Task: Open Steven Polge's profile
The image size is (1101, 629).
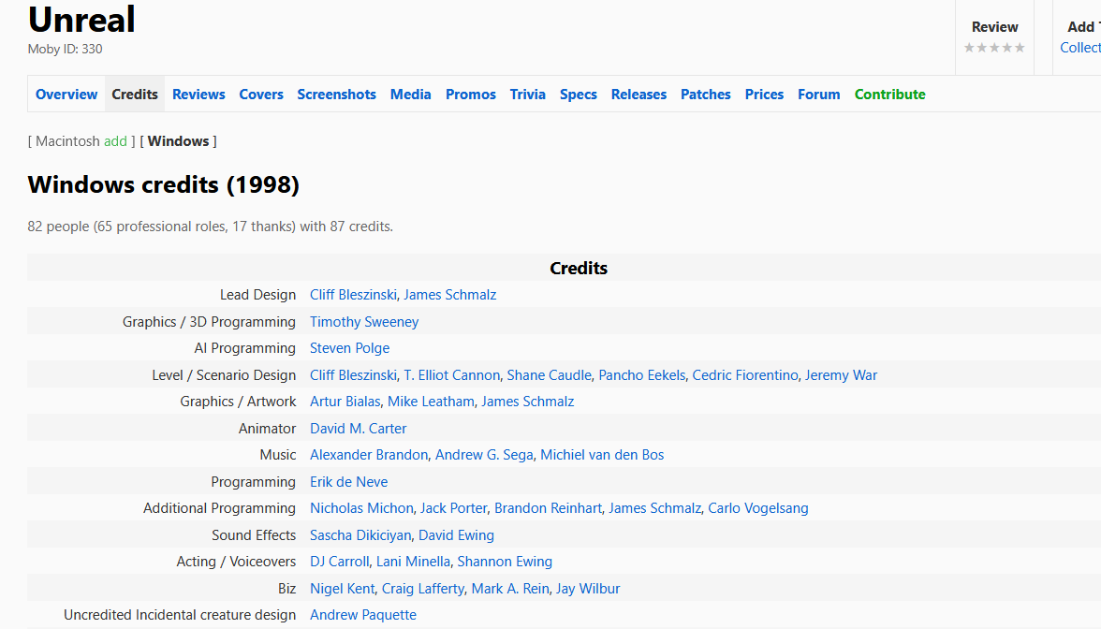Action: tap(350, 348)
